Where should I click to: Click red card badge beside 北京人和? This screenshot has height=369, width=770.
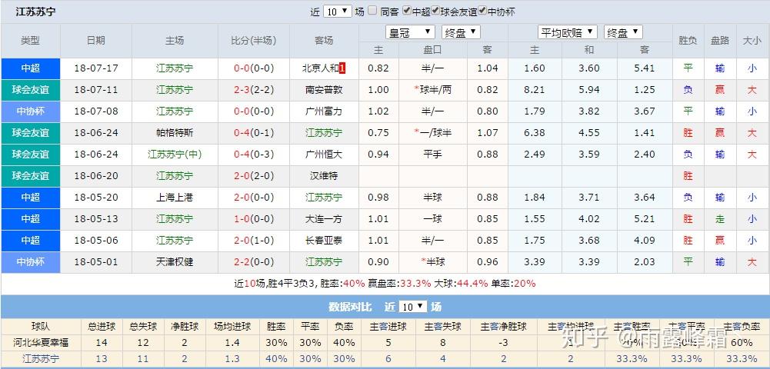(x=342, y=68)
